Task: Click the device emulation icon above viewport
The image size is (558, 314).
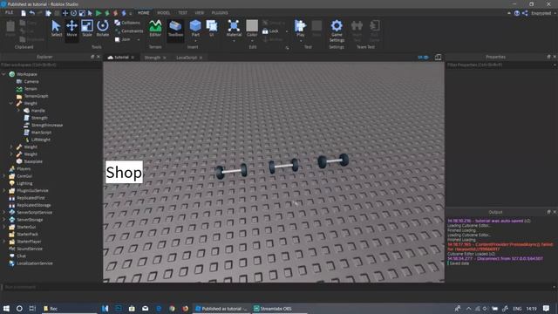Action: (438, 58)
